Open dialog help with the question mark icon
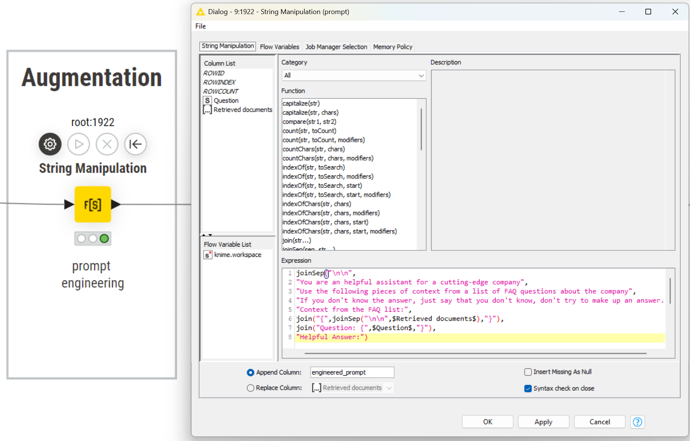 tap(637, 422)
